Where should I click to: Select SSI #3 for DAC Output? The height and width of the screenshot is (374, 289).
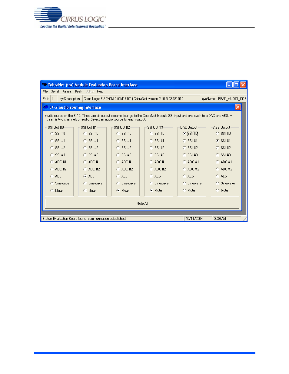190,155
